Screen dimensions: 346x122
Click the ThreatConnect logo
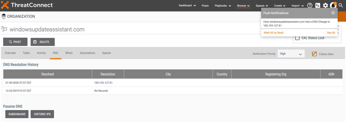click(x=27, y=5)
